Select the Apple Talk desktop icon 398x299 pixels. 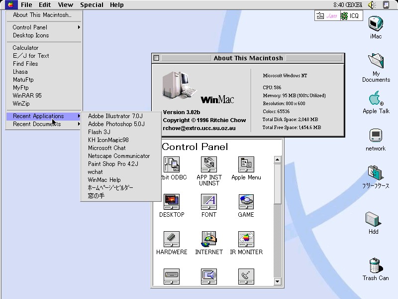[x=376, y=99]
